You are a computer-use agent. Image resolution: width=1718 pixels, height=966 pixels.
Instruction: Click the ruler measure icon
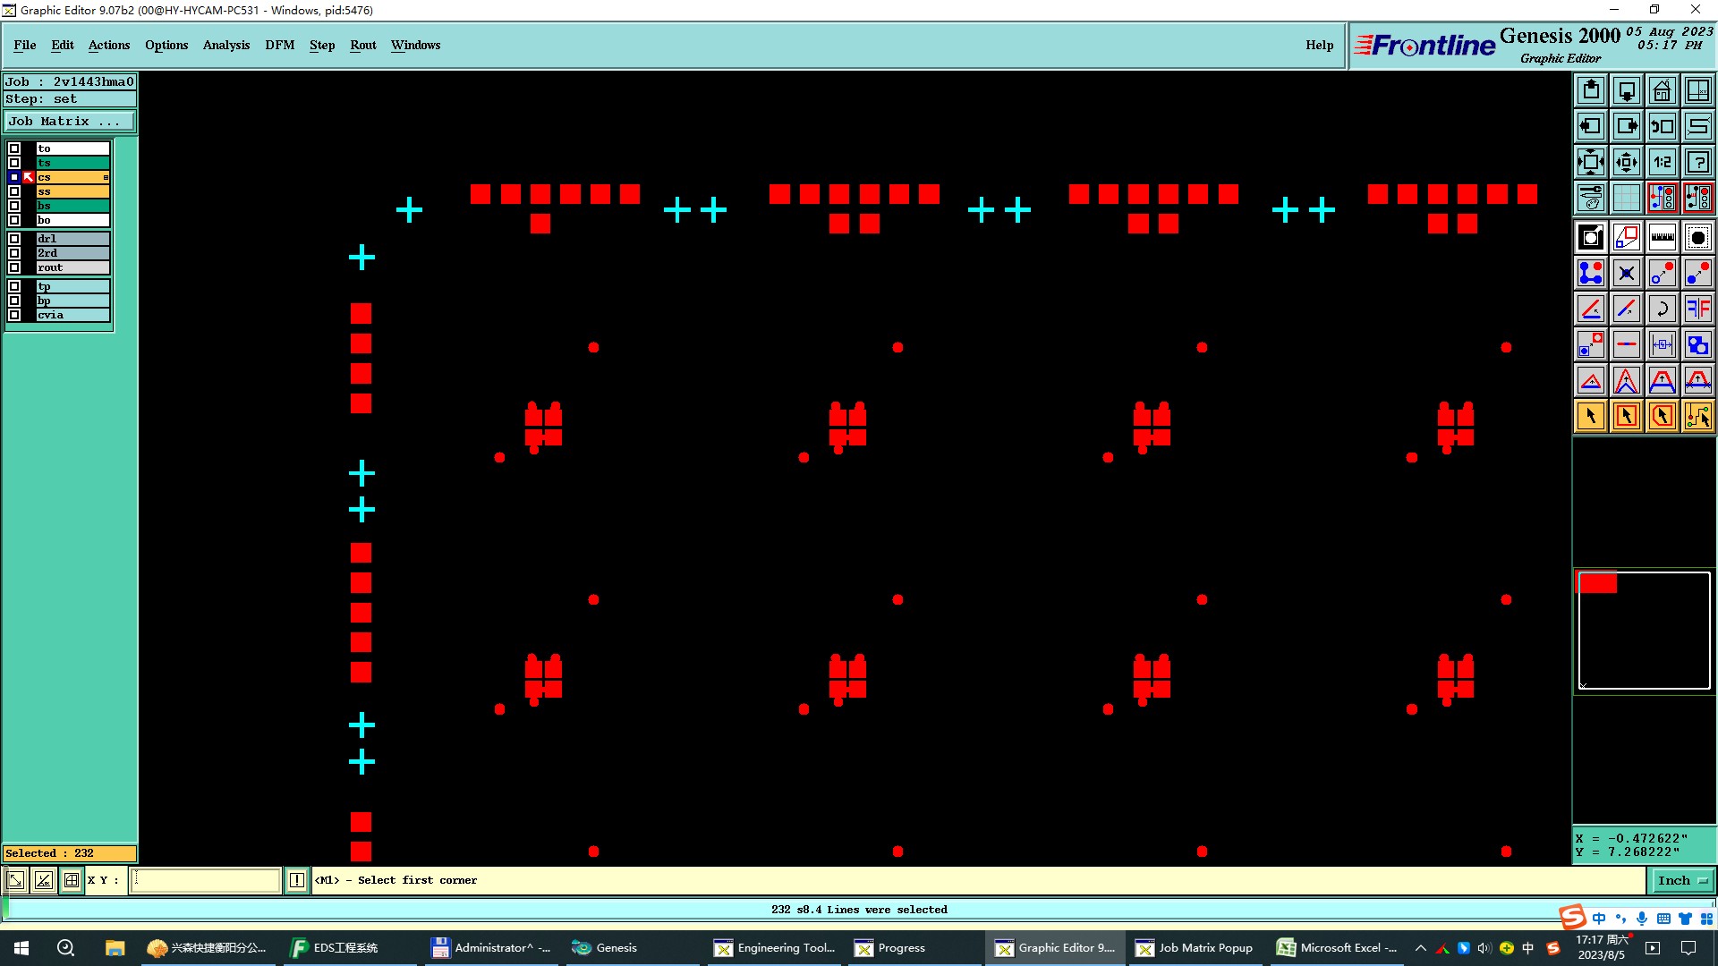pos(1663,237)
